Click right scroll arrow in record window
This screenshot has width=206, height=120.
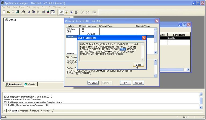188,69
